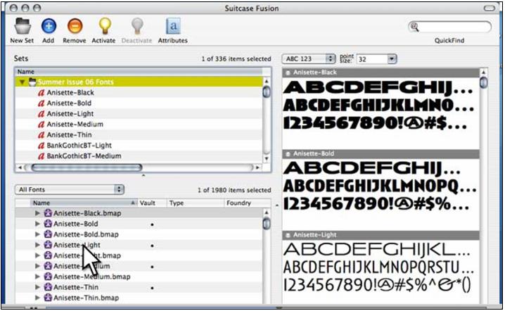Click the point size field showing 32
505x311 pixels.
click(x=372, y=59)
